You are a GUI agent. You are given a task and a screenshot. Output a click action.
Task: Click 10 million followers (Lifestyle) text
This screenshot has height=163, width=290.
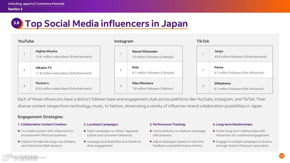[153, 57]
